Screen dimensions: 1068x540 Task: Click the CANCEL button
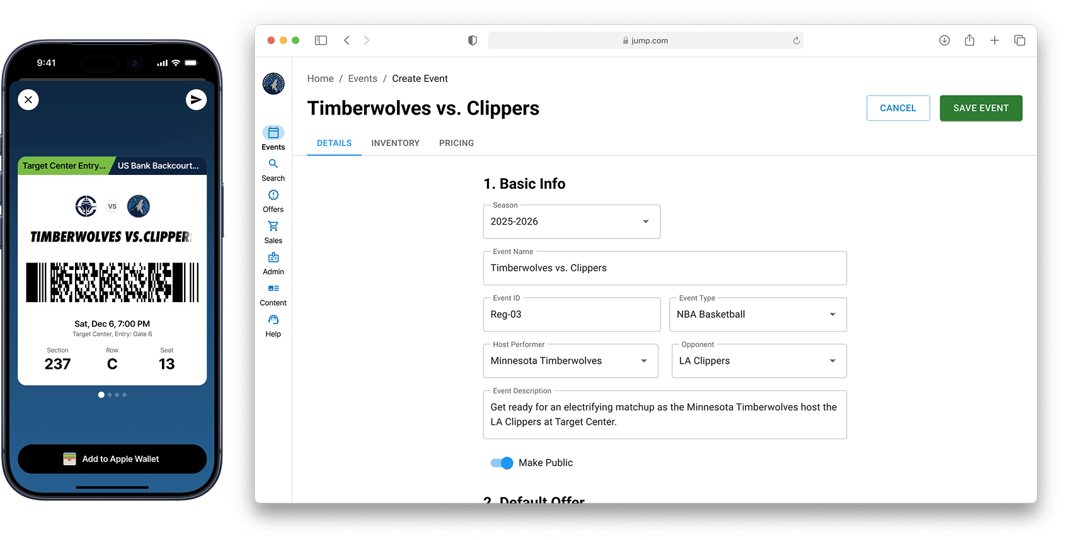click(898, 108)
